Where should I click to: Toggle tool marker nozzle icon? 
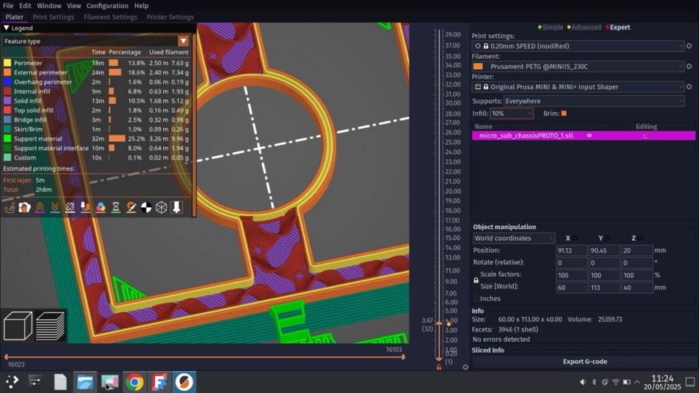point(176,207)
